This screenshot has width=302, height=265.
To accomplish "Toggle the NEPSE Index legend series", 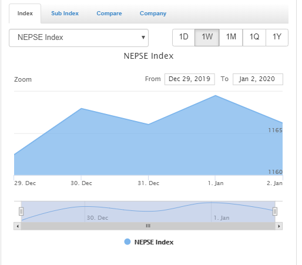I will 149,242.
